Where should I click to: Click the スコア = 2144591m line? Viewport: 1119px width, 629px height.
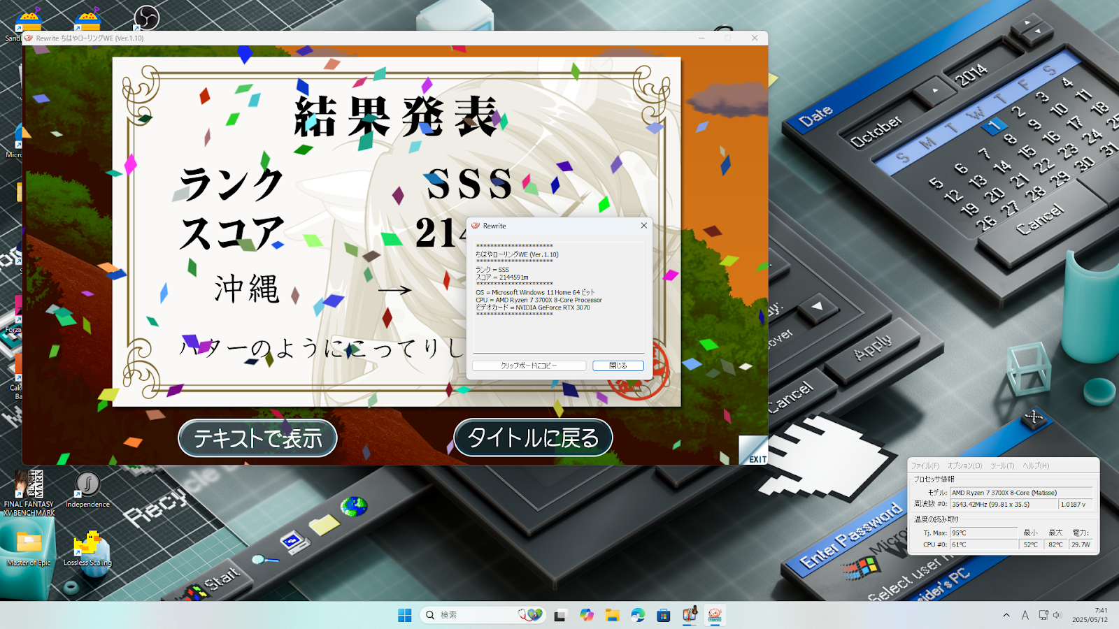coord(502,277)
